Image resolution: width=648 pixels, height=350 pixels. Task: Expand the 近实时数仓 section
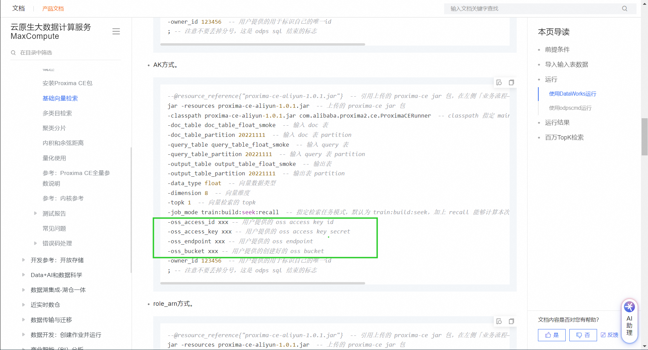click(x=24, y=304)
